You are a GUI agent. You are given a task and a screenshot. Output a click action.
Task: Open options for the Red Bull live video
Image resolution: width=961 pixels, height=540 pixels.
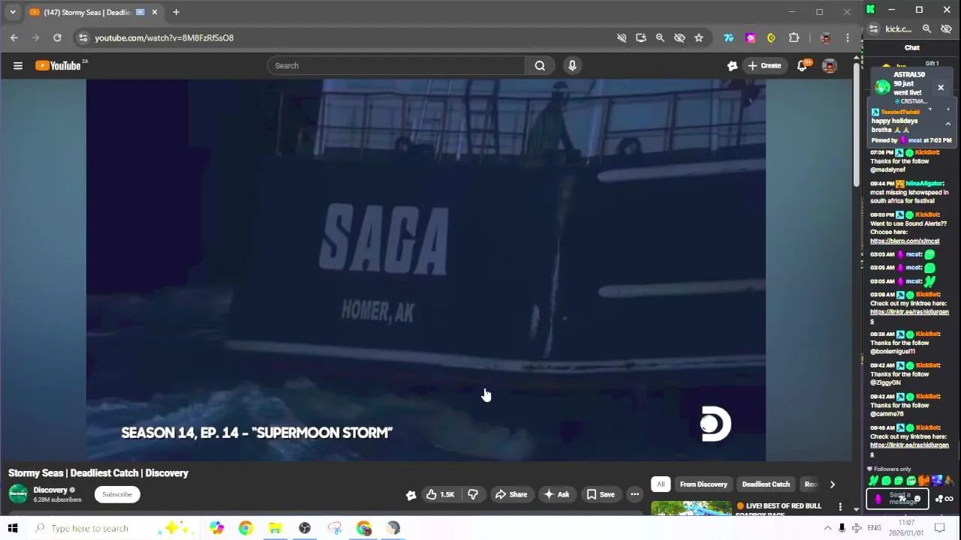[840, 508]
